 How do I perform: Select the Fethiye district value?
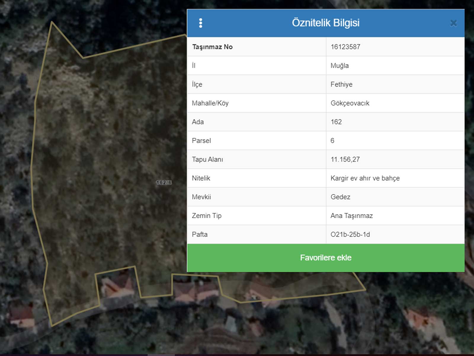pos(341,84)
